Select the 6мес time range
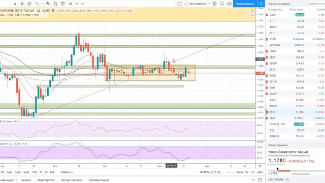The height and width of the screenshot is (183, 325). [x=26, y=172]
